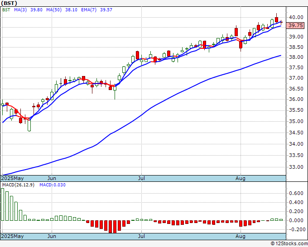Click the MACD:0.030 value label
Image resolution: width=308 pixels, height=247 pixels.
click(x=53, y=185)
